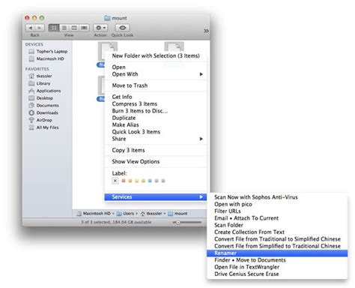
Task: Choose Copy 3 Items
Action: click(x=156, y=150)
